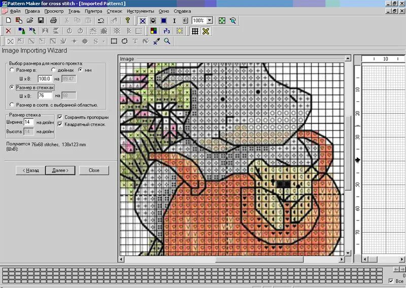
Task: Click the red X delete icon
Action: [x=8, y=31]
